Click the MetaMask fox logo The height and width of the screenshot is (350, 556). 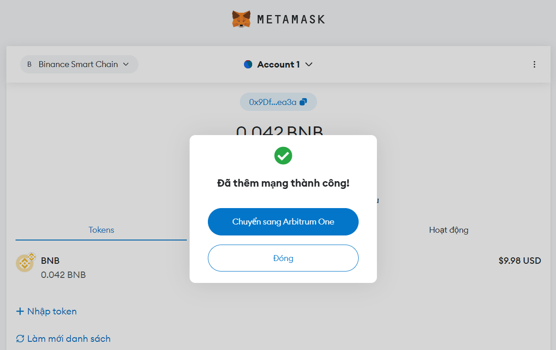click(241, 19)
